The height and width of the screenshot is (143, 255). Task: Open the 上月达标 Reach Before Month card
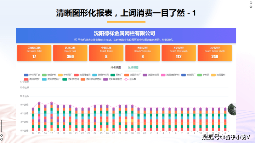click(215, 53)
